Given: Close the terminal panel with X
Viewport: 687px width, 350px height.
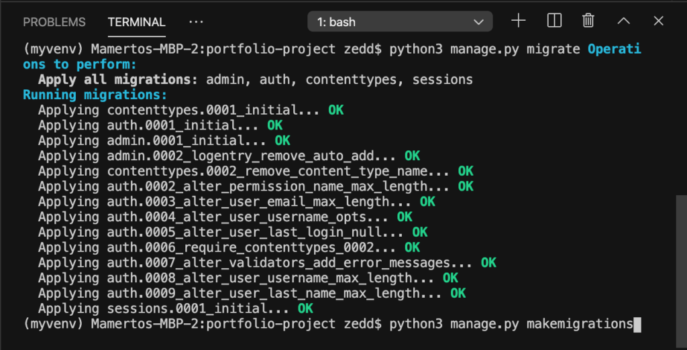Looking at the screenshot, I should tap(659, 21).
